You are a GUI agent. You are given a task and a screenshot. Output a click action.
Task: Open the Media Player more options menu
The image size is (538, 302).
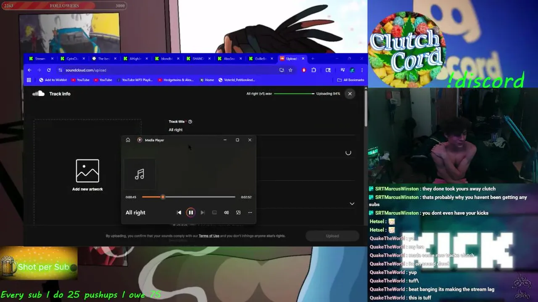point(250,213)
